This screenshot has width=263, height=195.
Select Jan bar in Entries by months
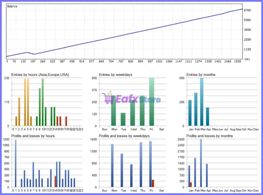(x=190, y=113)
